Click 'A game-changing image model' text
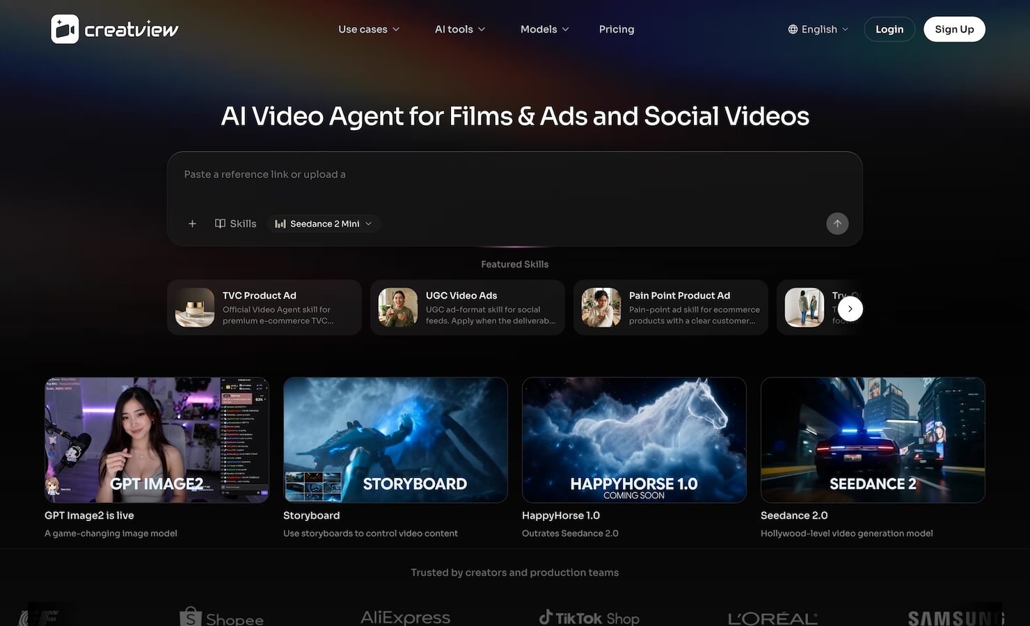This screenshot has height=626, width=1030. coord(111,533)
